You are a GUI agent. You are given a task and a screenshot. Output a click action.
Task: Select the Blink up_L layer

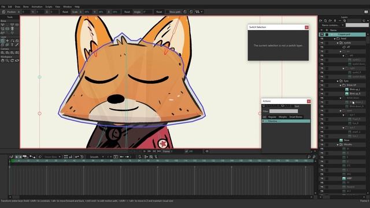[x=354, y=90]
